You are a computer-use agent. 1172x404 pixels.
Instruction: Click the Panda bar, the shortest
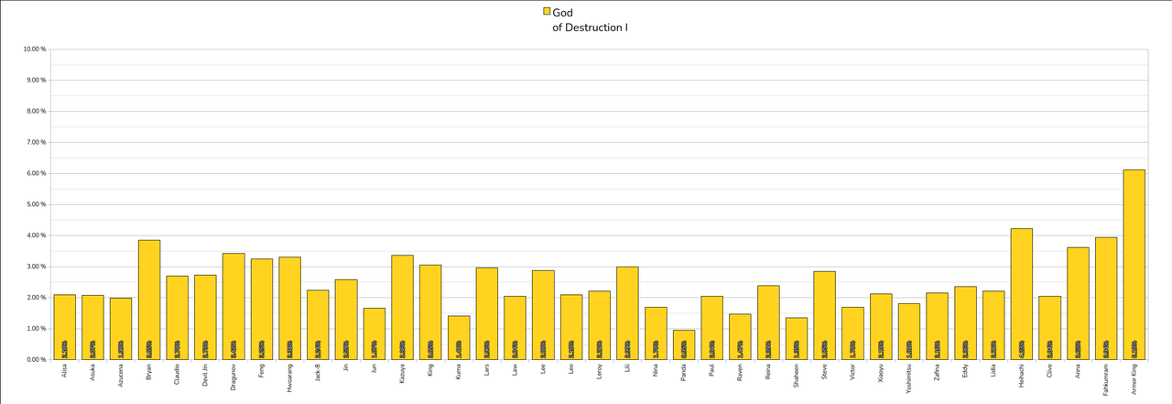point(684,345)
